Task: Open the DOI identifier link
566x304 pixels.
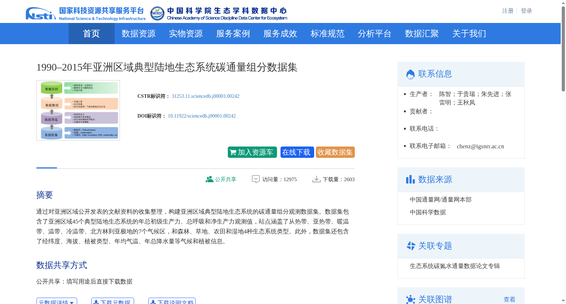Action: (x=202, y=116)
